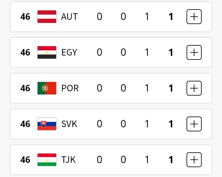
Task: Expand the EGY row plus button
Action: click(194, 52)
